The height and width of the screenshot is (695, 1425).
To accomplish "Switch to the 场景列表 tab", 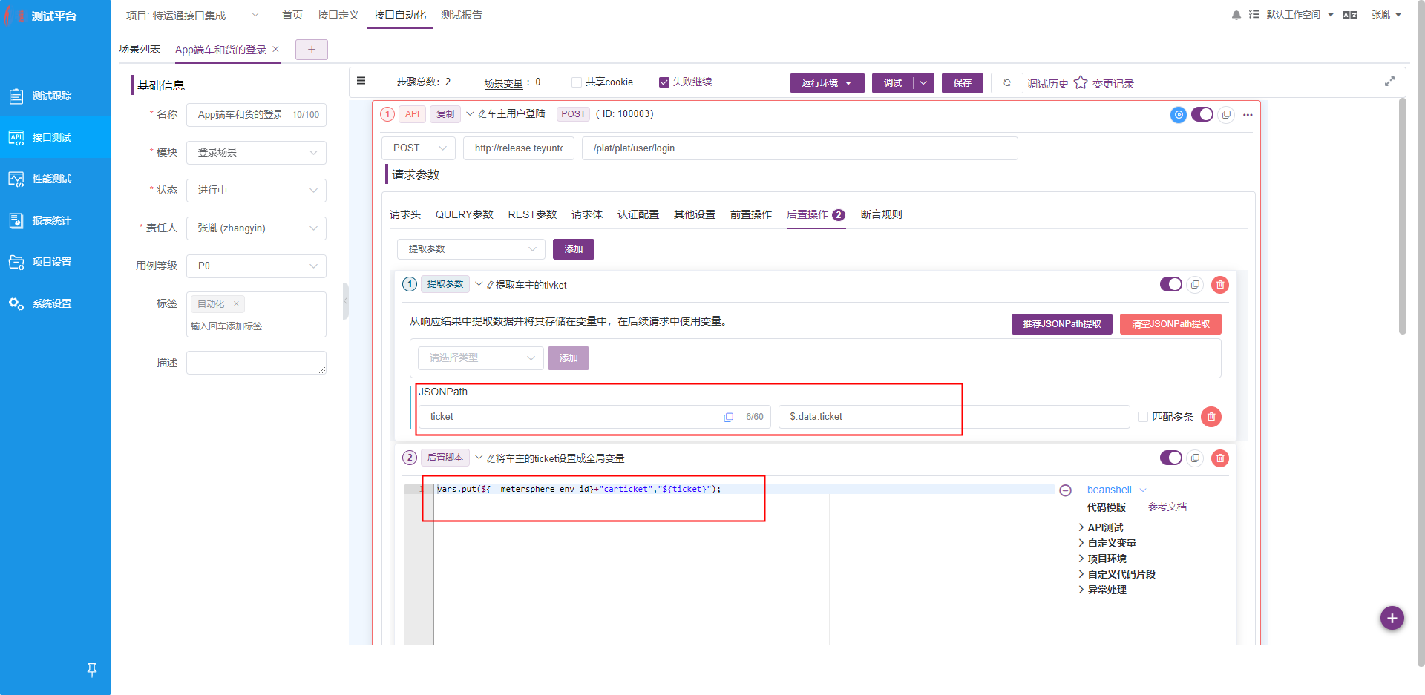I will click(140, 49).
